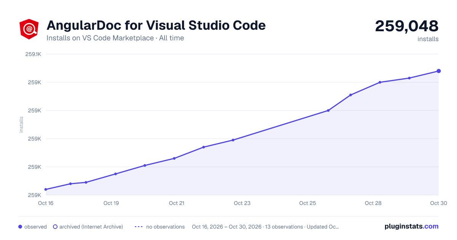Screen dimensions: 457x240
Task: Click the AngularDoc red shield logo icon
Action: (29, 29)
